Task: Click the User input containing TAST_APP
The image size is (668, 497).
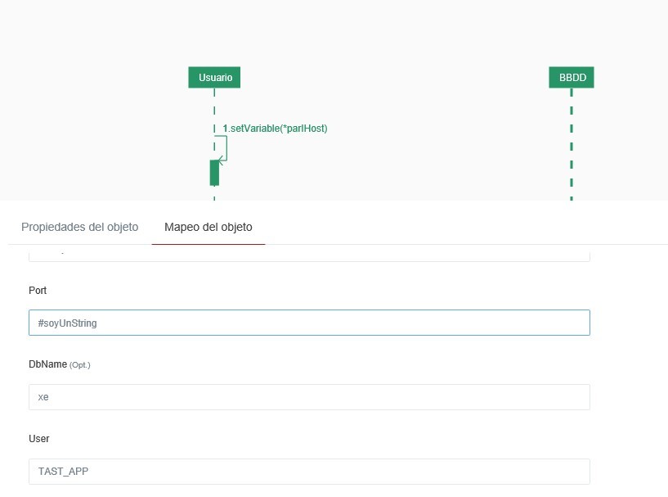Action: click(309, 471)
